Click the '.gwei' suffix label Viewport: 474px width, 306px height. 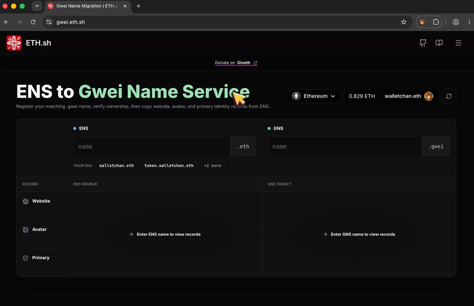click(436, 146)
